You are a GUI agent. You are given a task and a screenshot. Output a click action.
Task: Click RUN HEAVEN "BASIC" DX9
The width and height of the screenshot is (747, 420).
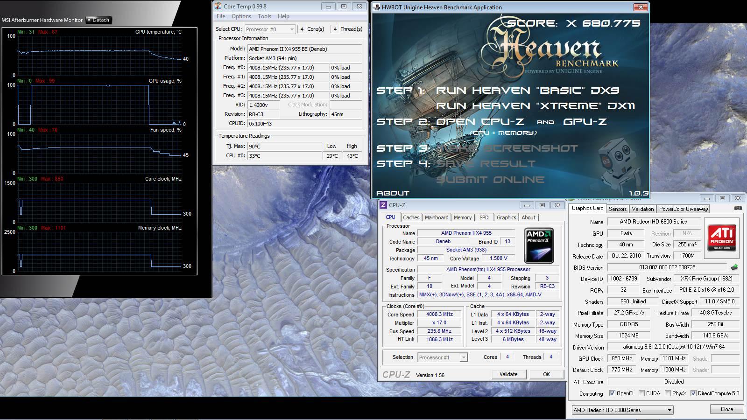click(527, 91)
